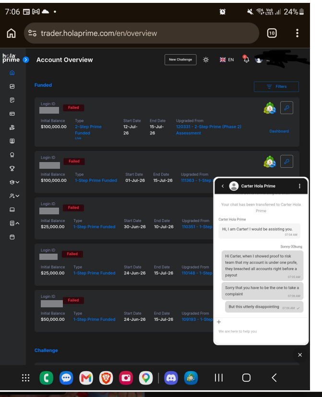
Task: Open the calendar sidebar icon
Action: [x=12, y=237]
